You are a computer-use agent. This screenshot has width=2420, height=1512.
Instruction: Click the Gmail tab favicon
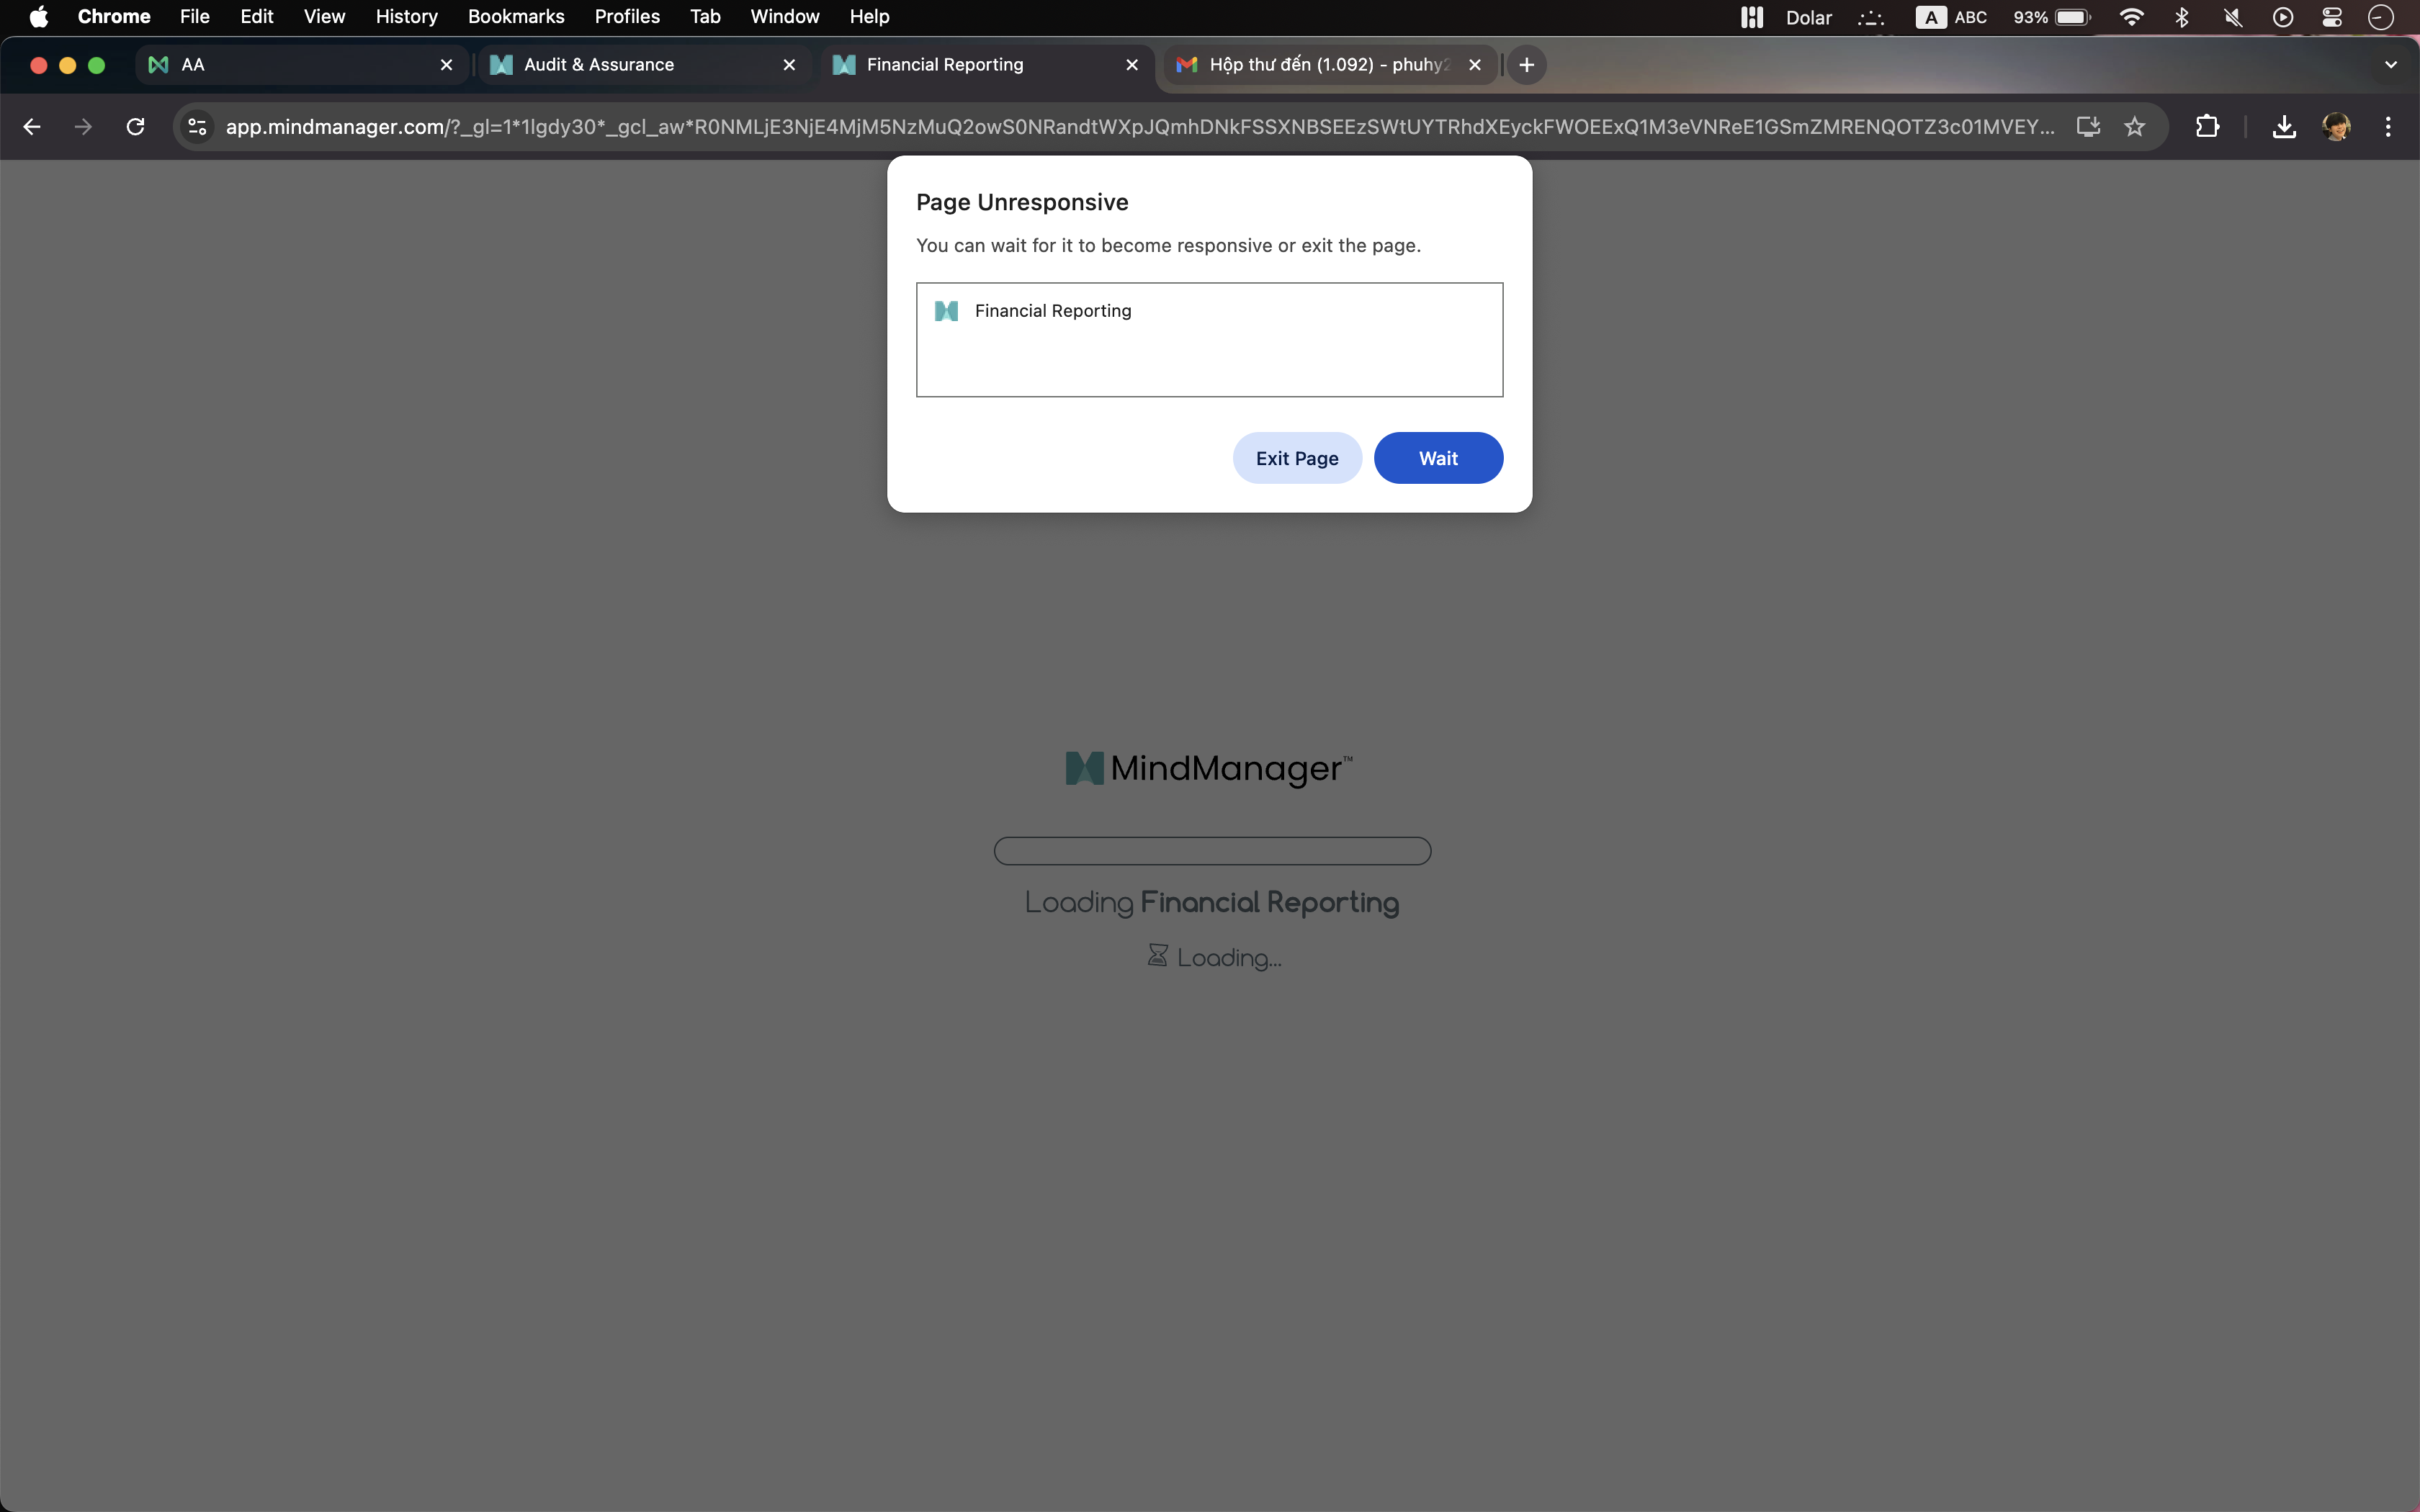coord(1187,65)
